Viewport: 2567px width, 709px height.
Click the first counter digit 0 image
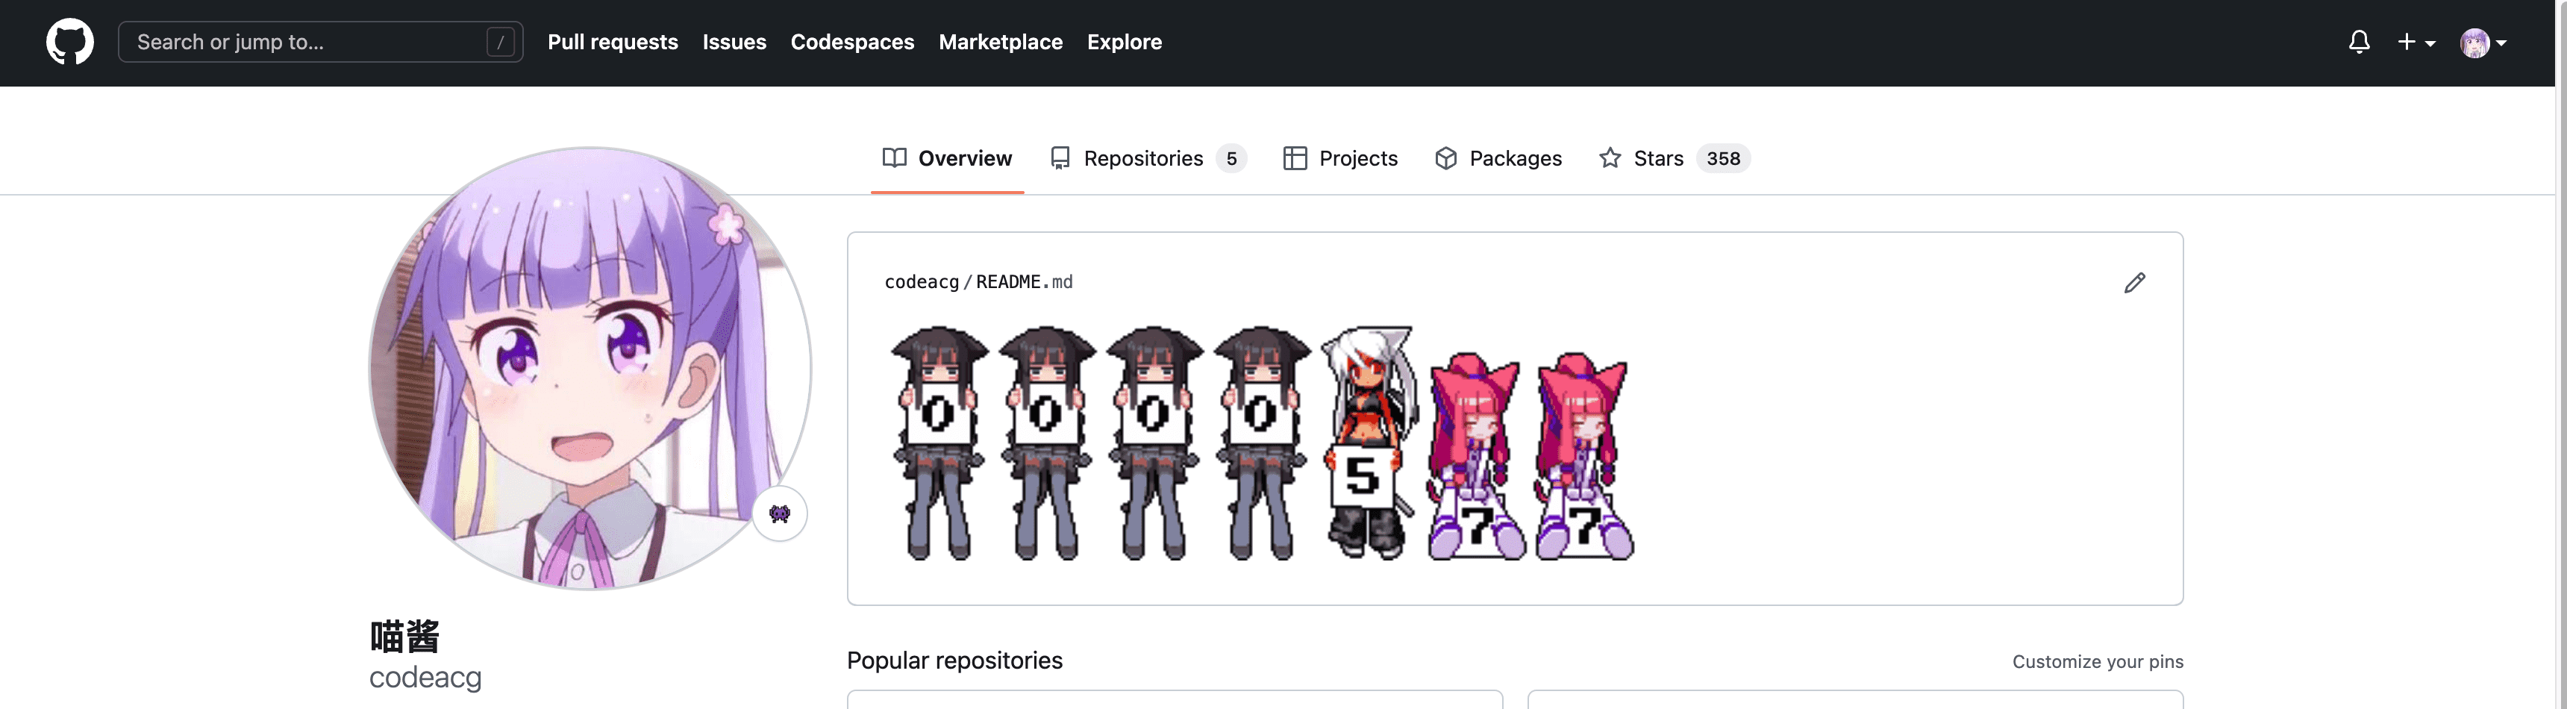(x=938, y=443)
